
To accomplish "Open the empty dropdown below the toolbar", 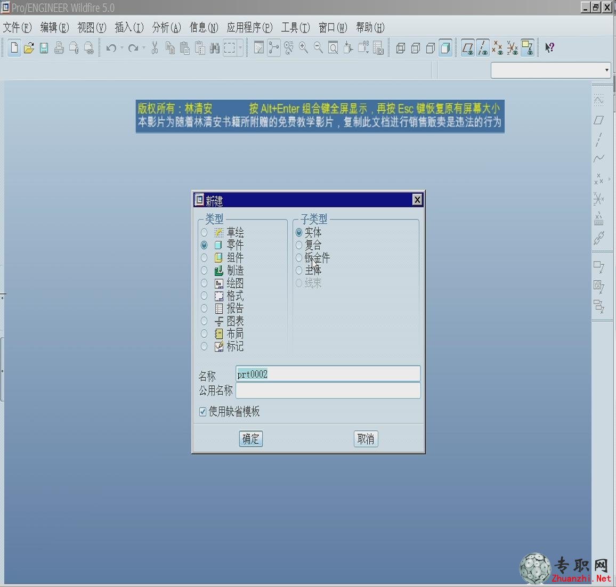I will (x=551, y=70).
